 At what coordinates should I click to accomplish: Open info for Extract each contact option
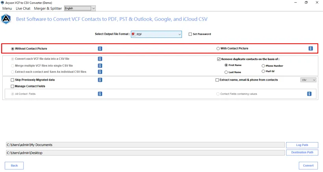pyautogui.click(x=100, y=72)
